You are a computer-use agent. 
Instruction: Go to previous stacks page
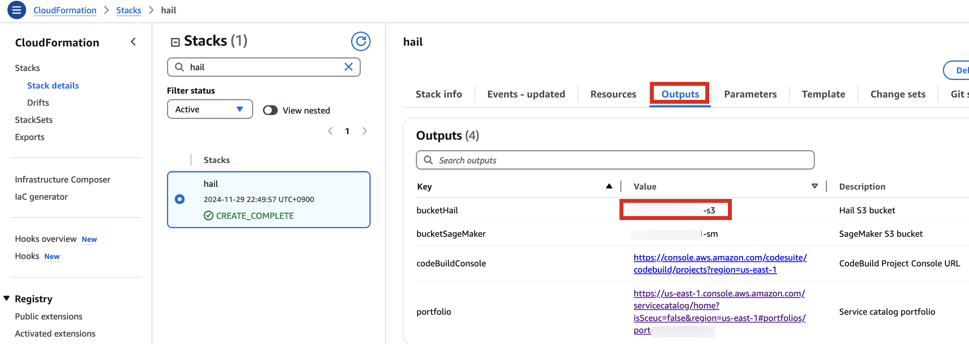[x=330, y=131]
